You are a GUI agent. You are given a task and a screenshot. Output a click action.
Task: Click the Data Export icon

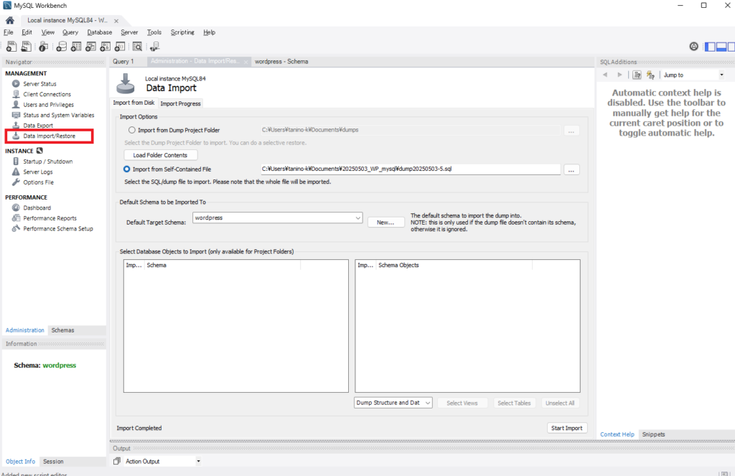[16, 125]
